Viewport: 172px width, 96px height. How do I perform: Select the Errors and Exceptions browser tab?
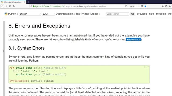point(13,2)
